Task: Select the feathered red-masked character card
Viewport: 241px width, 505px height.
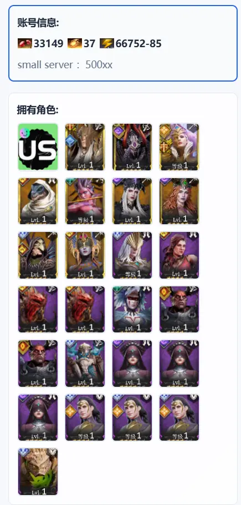Action: (132, 310)
